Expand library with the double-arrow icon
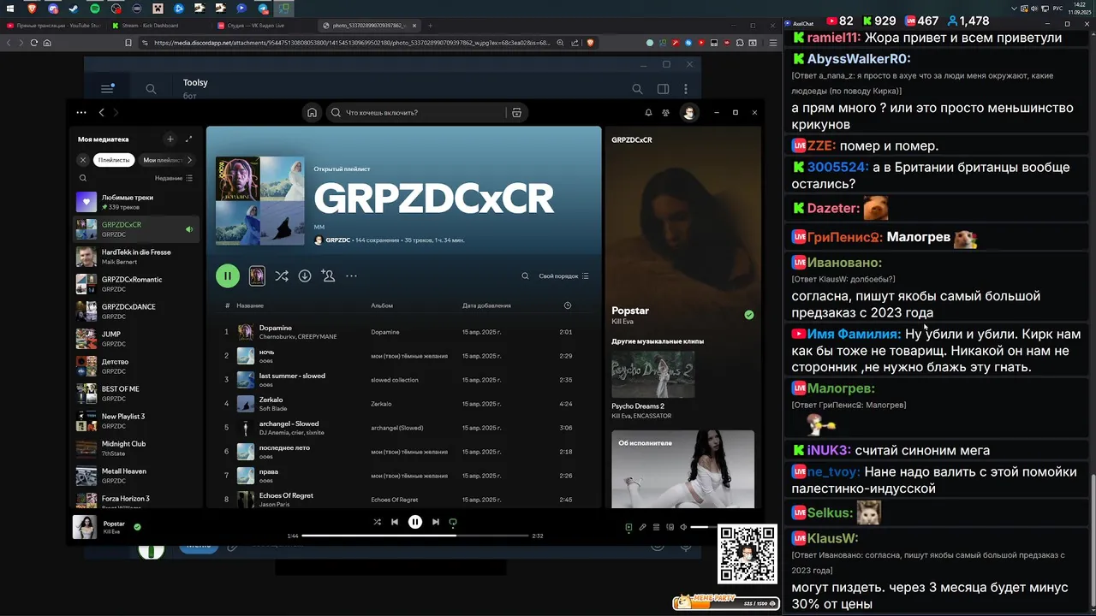 [188, 139]
